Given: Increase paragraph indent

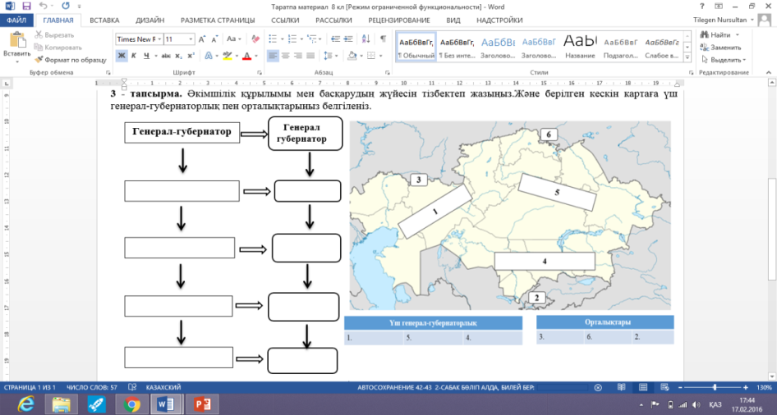Looking at the screenshot, I should pos(348,39).
